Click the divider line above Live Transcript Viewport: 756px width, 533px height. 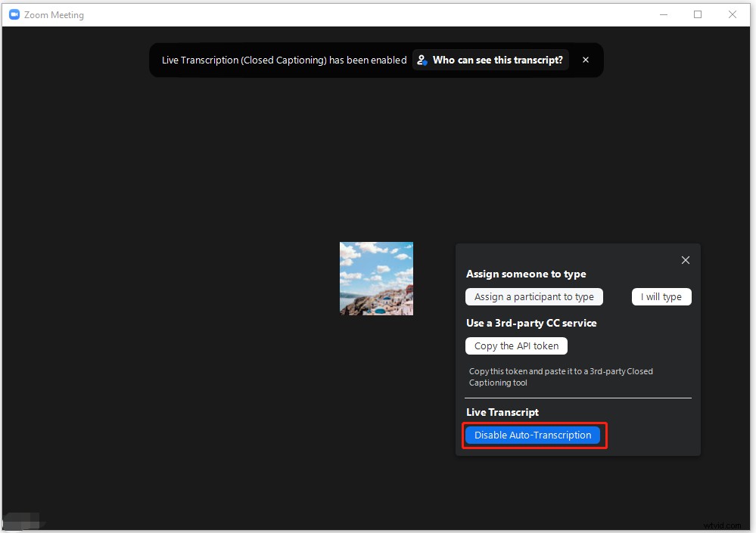click(578, 397)
